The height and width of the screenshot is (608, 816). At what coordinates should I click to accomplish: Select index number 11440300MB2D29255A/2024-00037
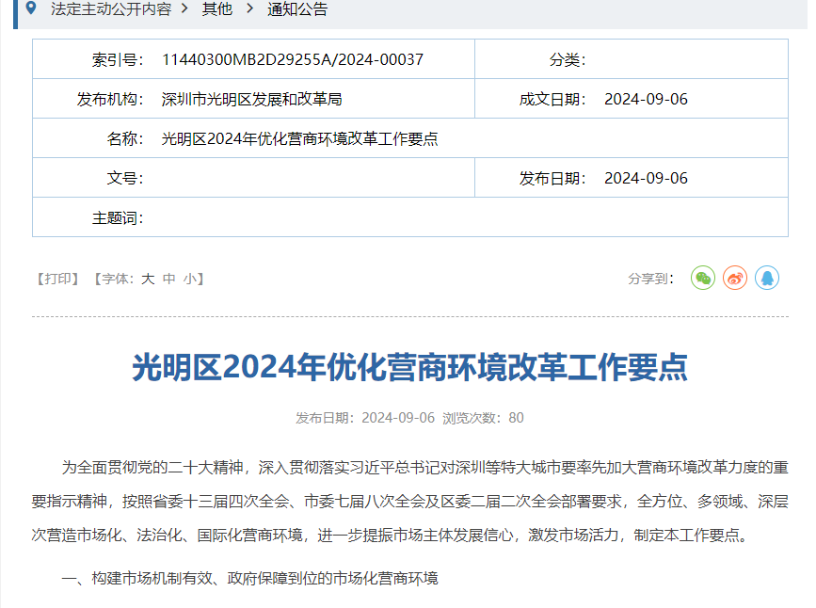293,59
